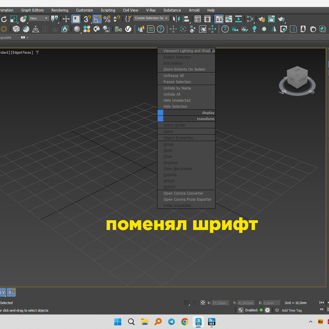The image size is (329, 329).
Task: Select the Move crosshair tool
Action: 66,19
